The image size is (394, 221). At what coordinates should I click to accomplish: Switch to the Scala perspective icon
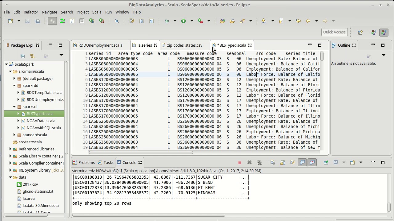384,32
